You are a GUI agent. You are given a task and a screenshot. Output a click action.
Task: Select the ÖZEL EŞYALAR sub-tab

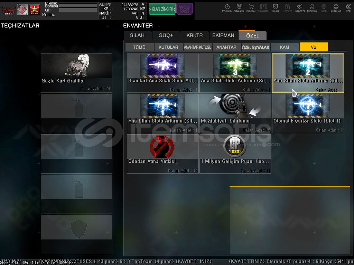tap(255, 47)
